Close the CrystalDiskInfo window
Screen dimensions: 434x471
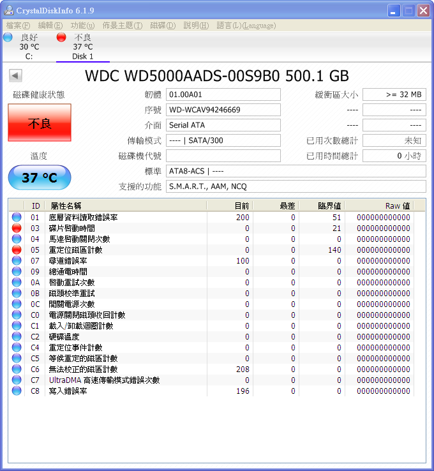[424, 11]
